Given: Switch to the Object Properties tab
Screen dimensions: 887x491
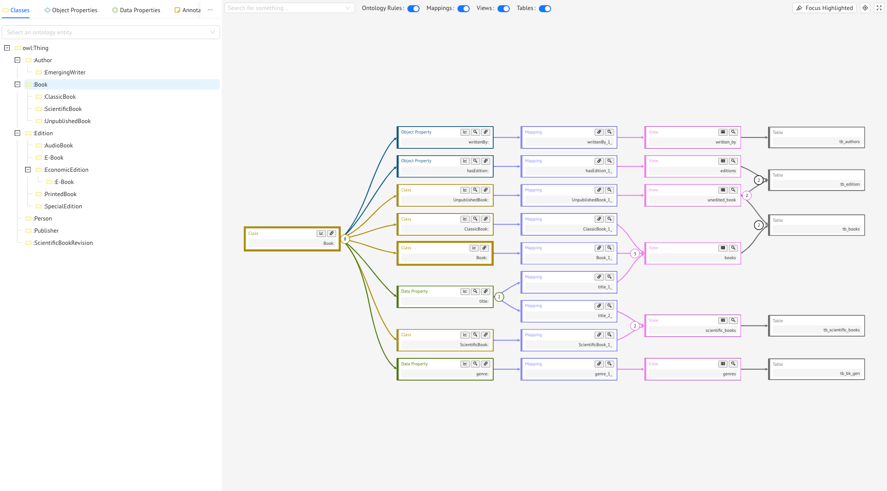Looking at the screenshot, I should [71, 10].
